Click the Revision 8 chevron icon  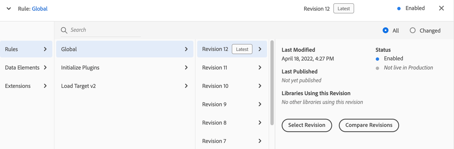tap(260, 122)
